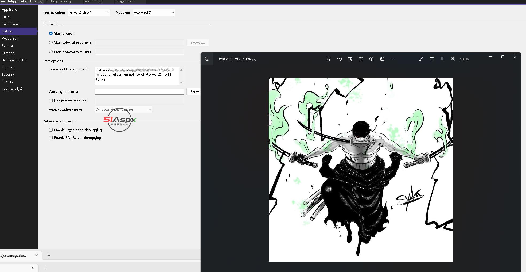This screenshot has width=526, height=272.
Task: Rotate the image in Photos viewer
Action: [340, 59]
